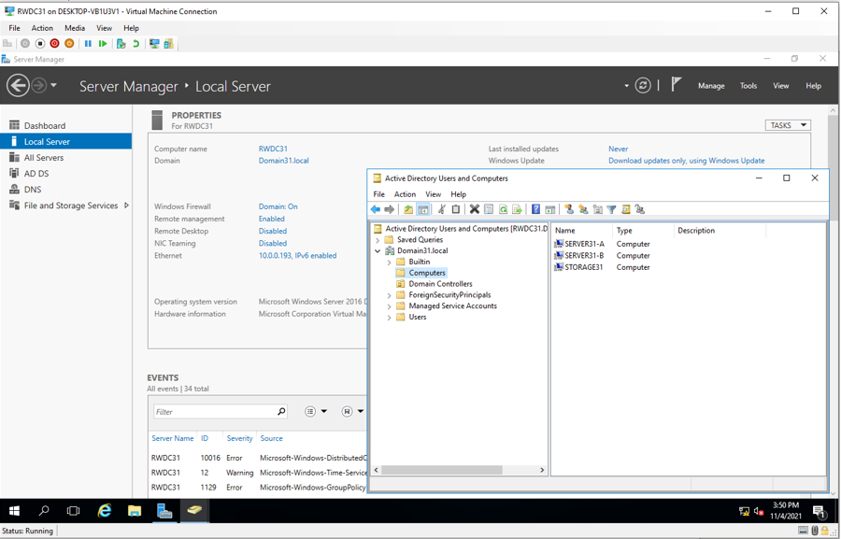Toggle show/hide console tree icon

coord(422,209)
